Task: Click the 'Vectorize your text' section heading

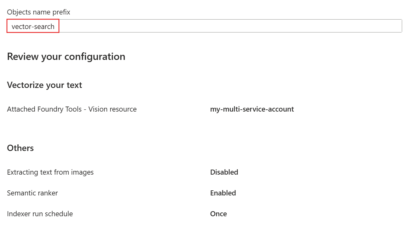Action: point(44,85)
